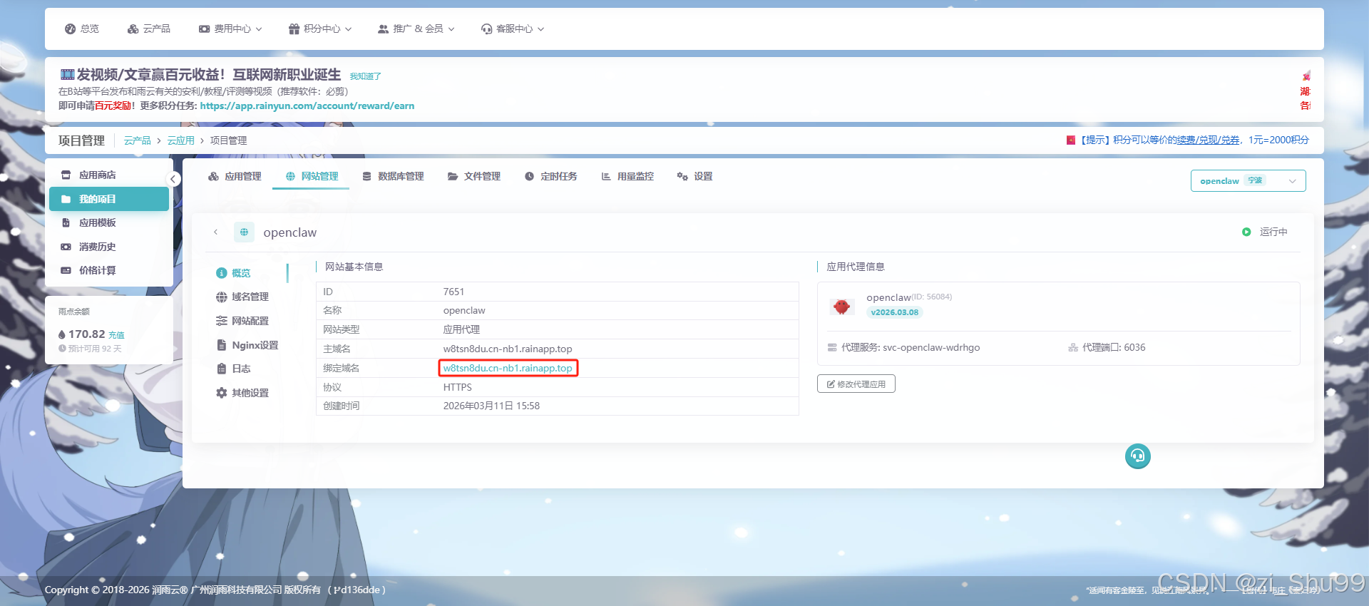This screenshot has width=1369, height=606.
Task: Switch to the 数据库管理 tab
Action: click(393, 177)
